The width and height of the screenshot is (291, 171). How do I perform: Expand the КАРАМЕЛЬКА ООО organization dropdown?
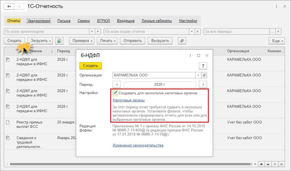point(198,75)
